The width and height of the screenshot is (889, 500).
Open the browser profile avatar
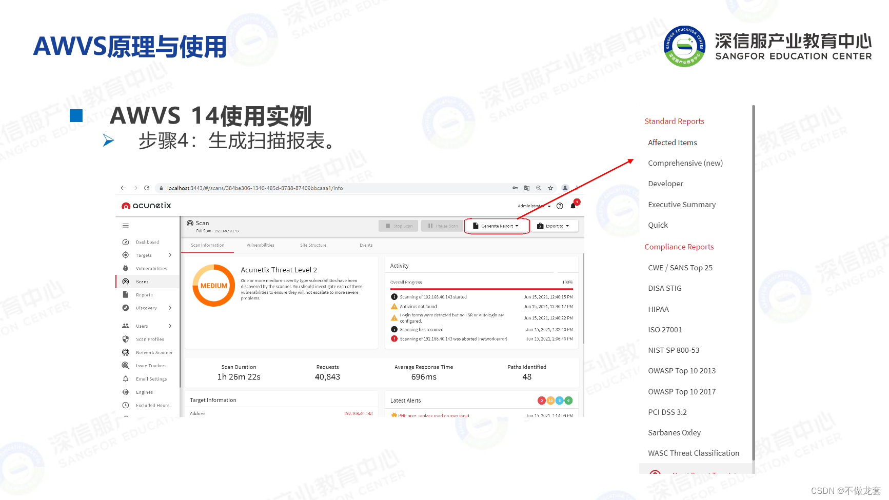coord(565,188)
